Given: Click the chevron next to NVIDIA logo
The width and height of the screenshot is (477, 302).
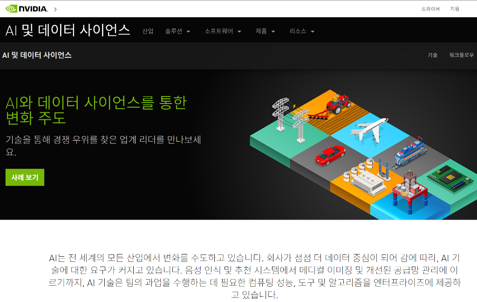Looking at the screenshot, I should pyautogui.click(x=55, y=9).
